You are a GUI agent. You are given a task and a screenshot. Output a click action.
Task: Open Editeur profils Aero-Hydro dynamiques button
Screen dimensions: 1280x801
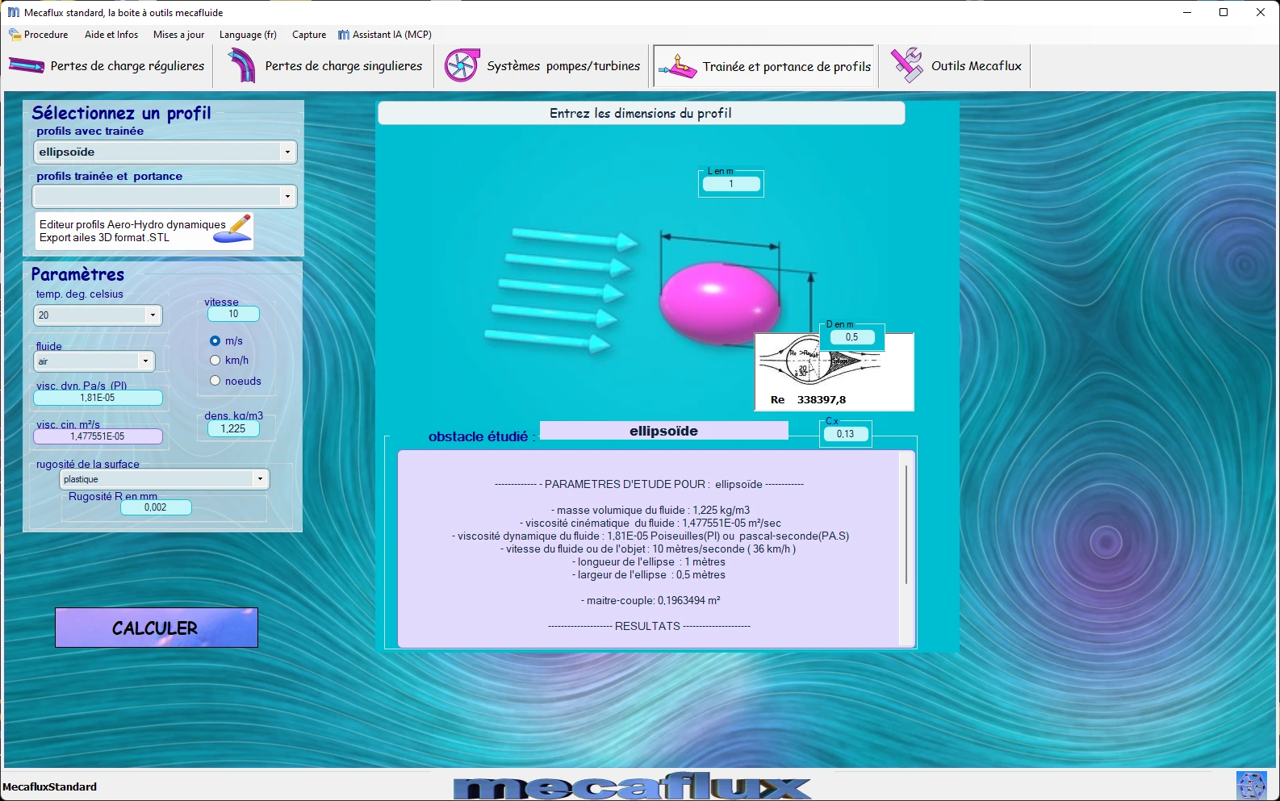point(144,231)
